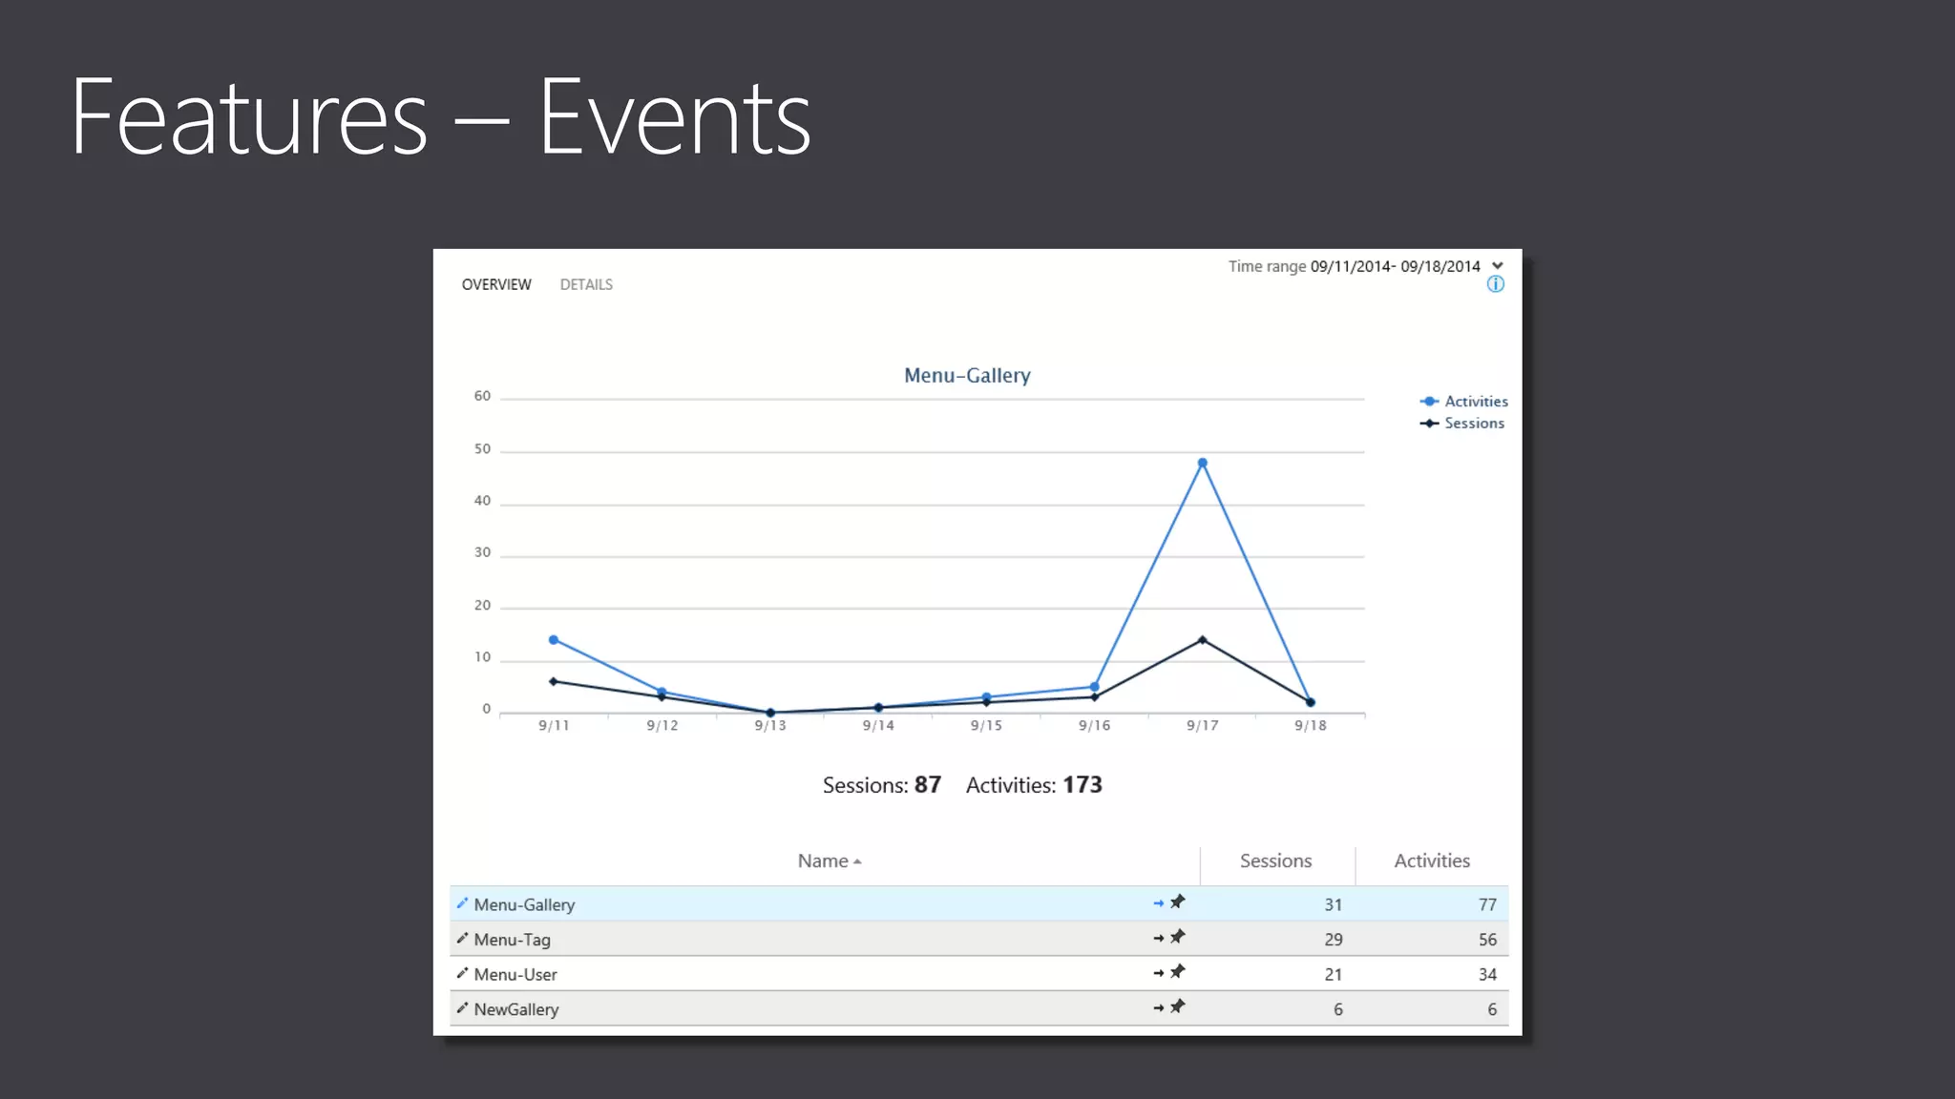Sort by the Activities column header
This screenshot has height=1099, width=1955.
pyautogui.click(x=1432, y=861)
